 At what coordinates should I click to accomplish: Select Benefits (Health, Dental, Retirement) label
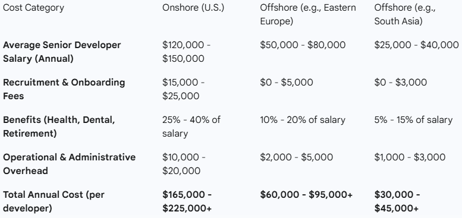(59, 127)
